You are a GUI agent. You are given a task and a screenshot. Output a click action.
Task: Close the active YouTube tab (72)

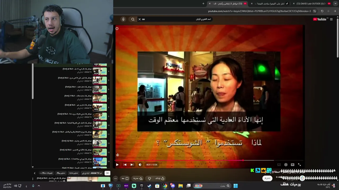pyautogui.click(x=210, y=4)
